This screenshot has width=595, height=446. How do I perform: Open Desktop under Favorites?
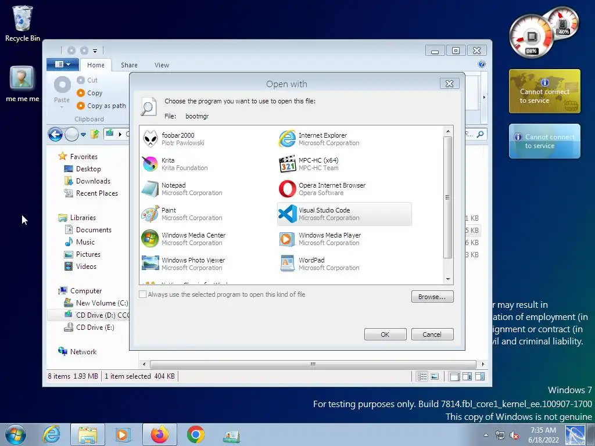click(x=83, y=169)
